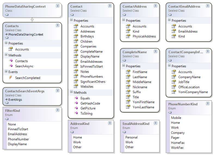
Task: Click the Contacts method cube icon
Action: 11,61
